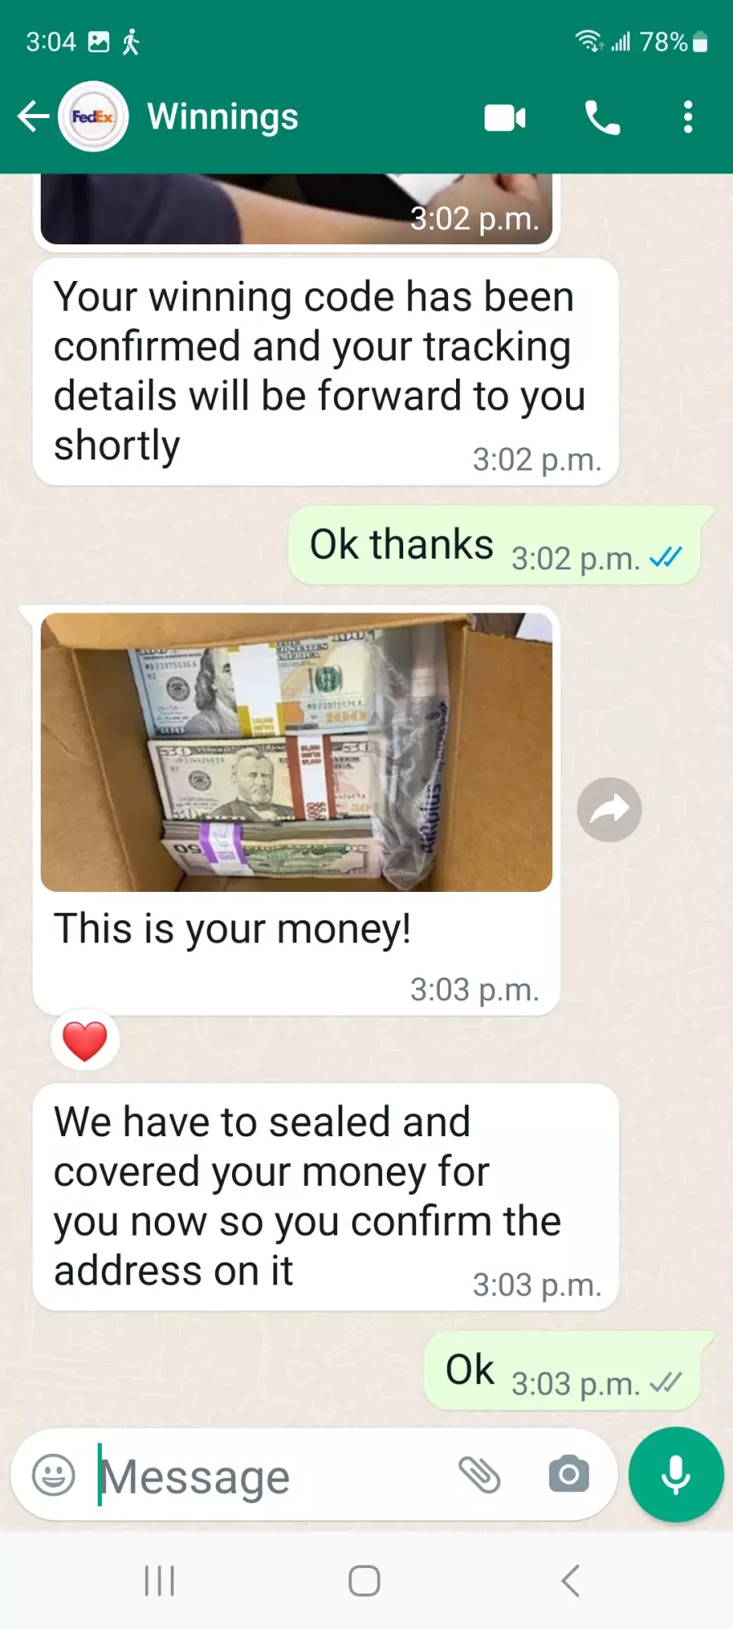Focus the Message text field

click(x=269, y=1476)
